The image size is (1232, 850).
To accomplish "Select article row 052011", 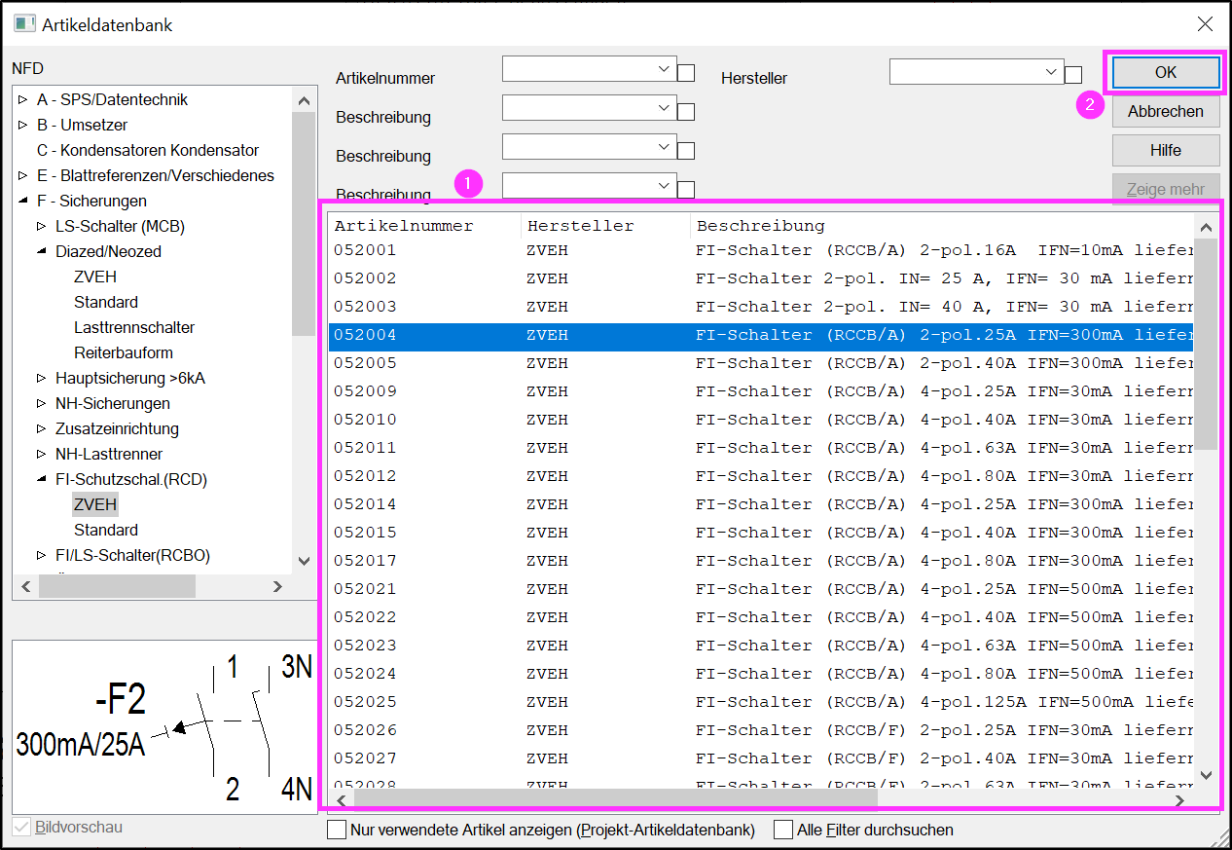I will (761, 447).
